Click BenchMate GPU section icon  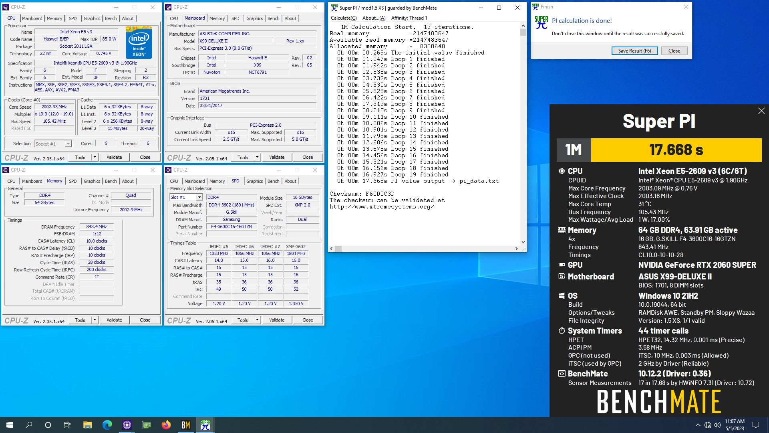[562, 265]
